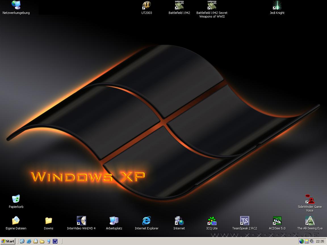Launch Word from the quick launch bar

[55, 241]
